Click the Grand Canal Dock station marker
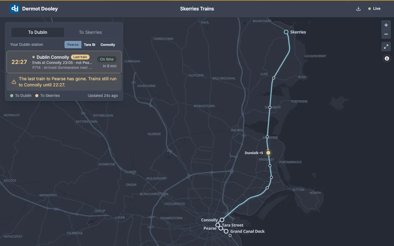The image size is (394, 246). [226, 231]
